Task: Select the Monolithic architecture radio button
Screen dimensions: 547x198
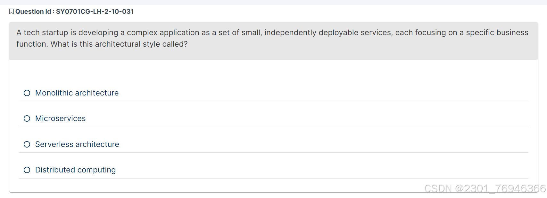Action: tap(27, 93)
